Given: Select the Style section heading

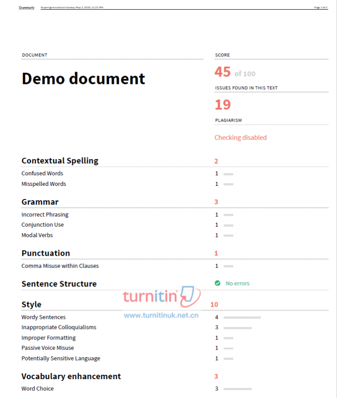Looking at the screenshot, I should tap(32, 304).
